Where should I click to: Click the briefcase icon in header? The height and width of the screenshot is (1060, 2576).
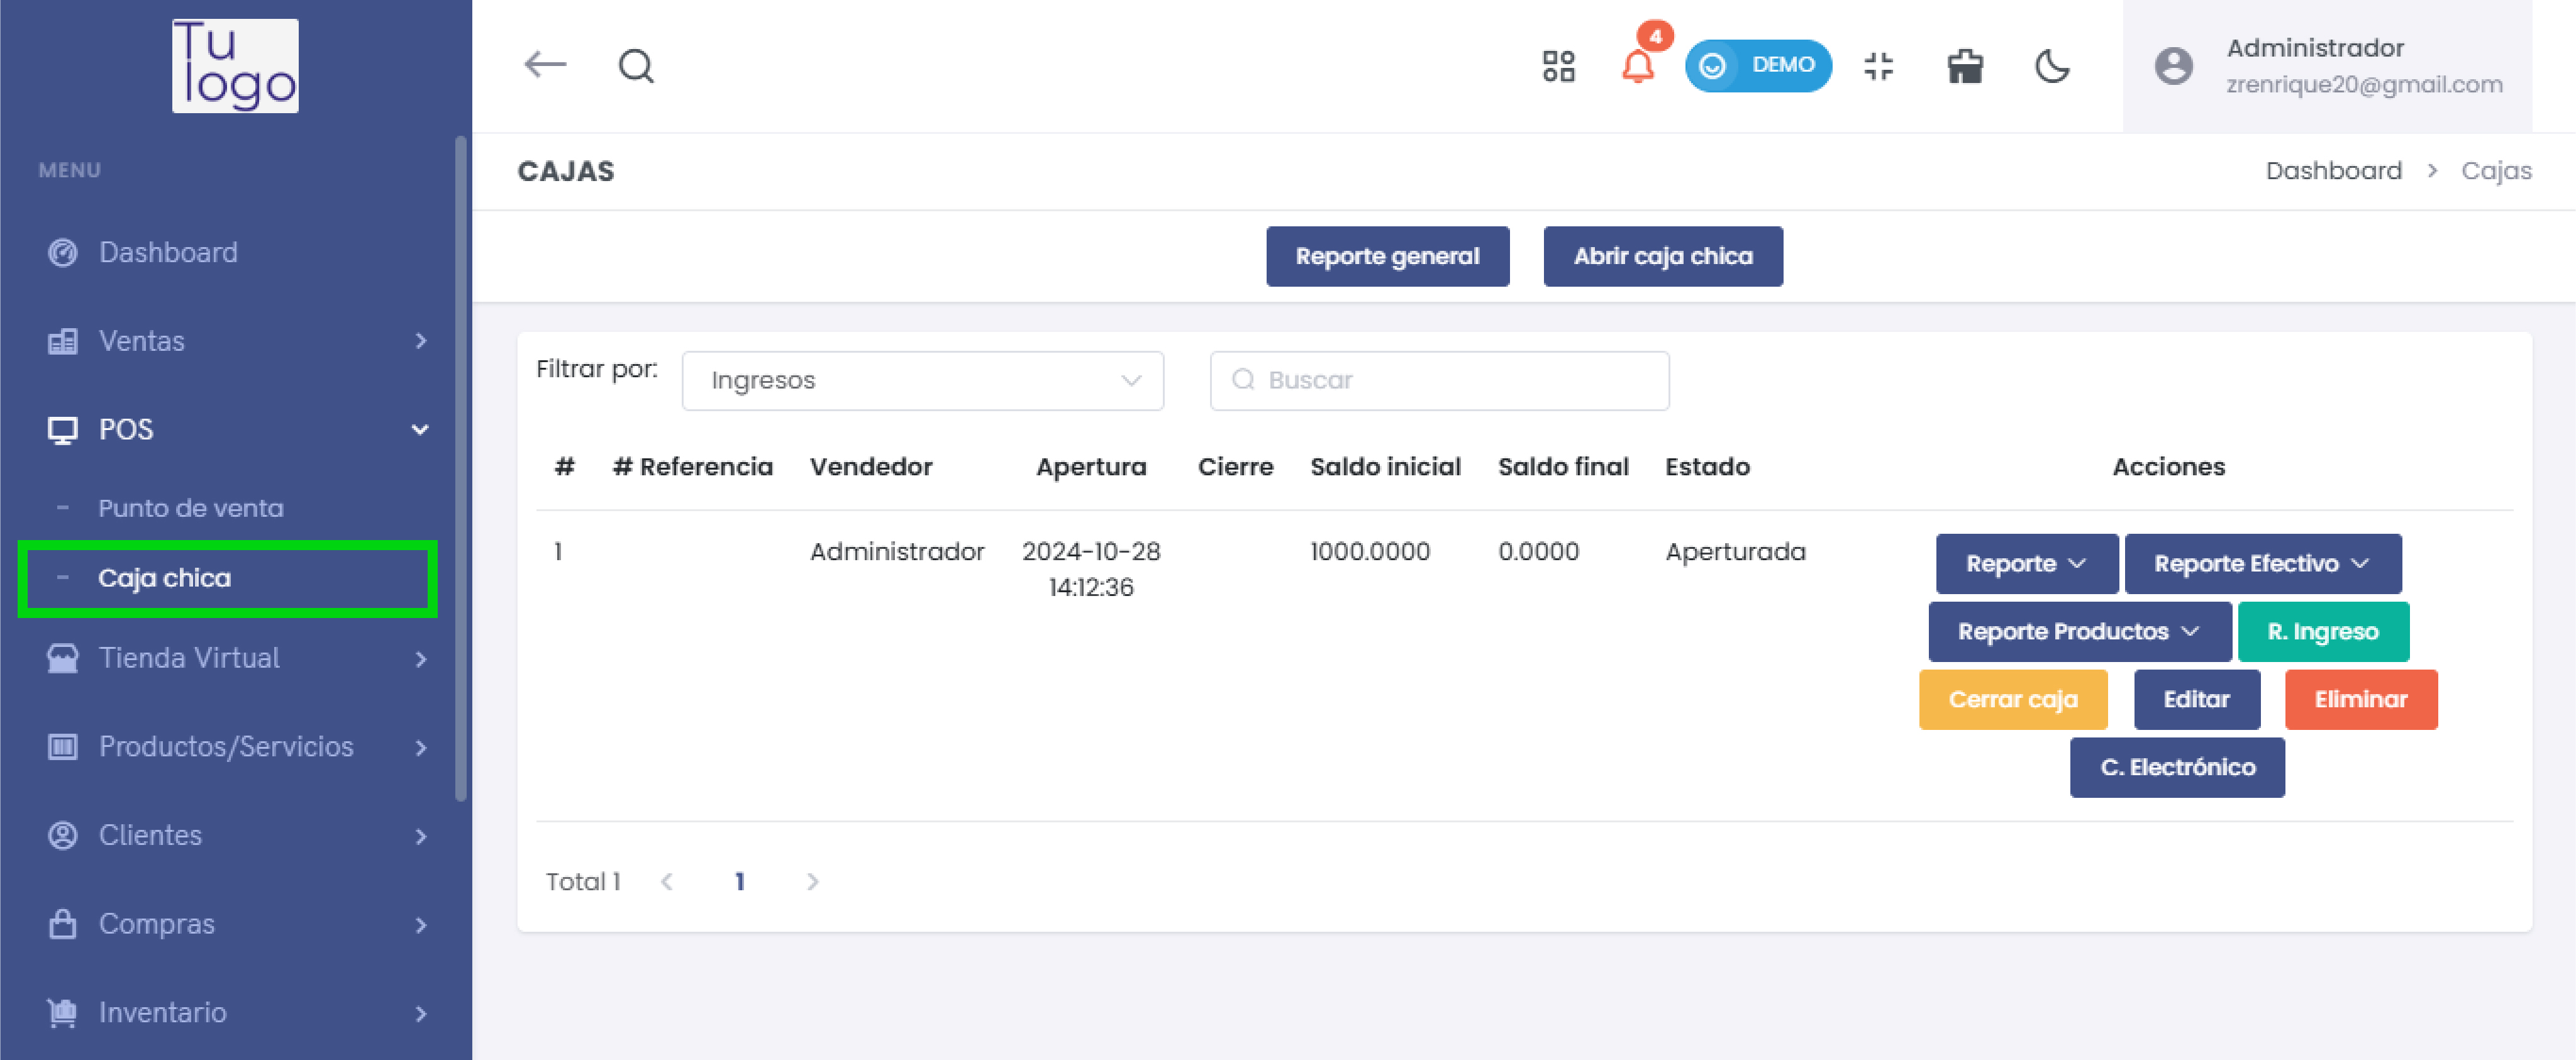pos(1965,66)
